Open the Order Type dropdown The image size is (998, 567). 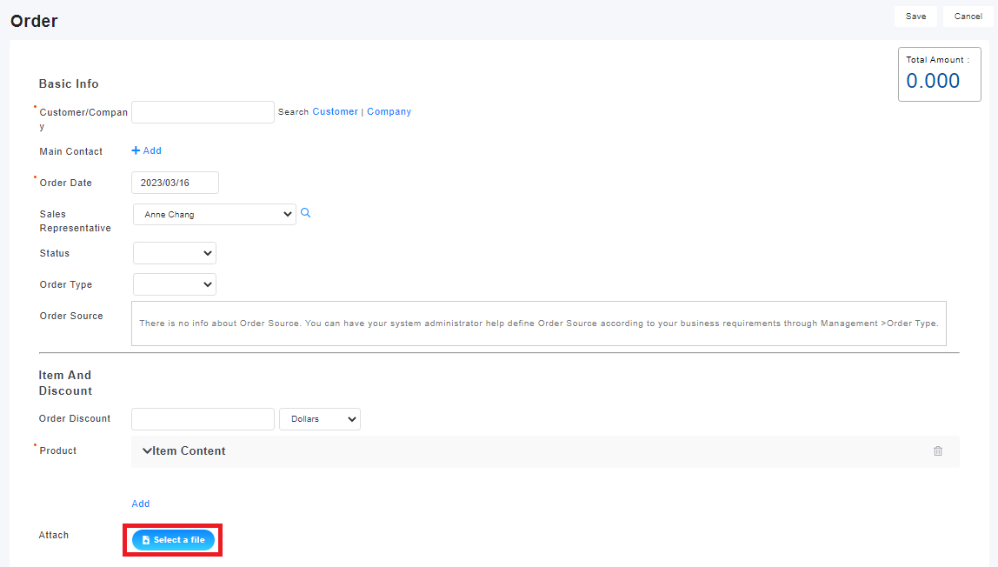point(175,284)
